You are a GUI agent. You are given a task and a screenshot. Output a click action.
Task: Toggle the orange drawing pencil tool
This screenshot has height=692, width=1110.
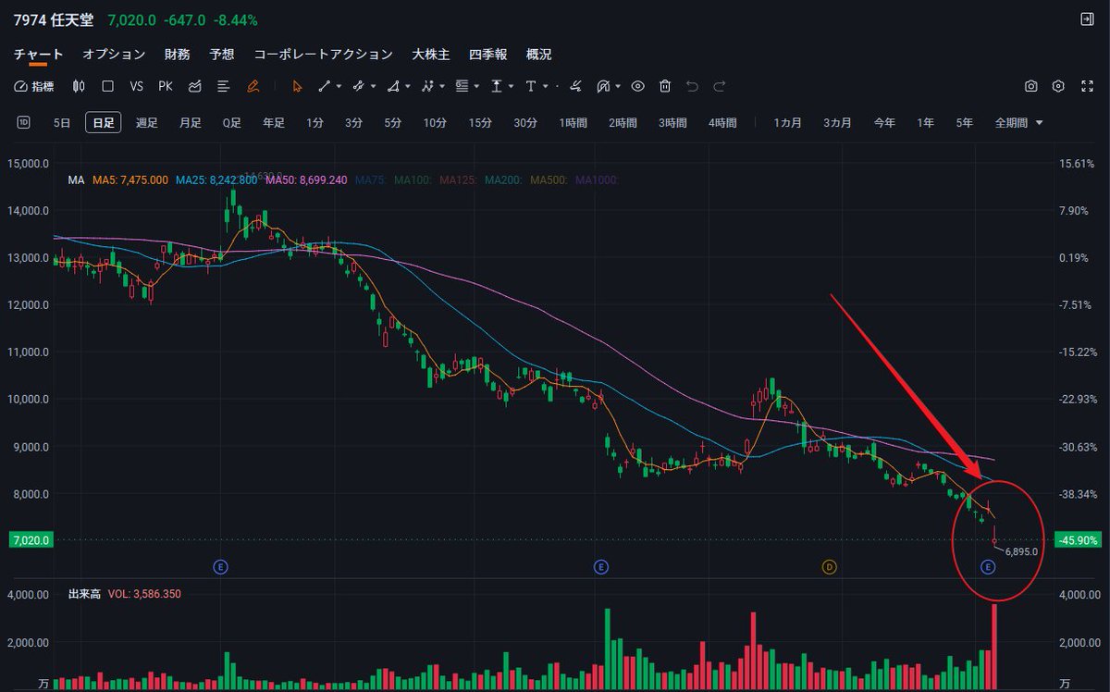(x=253, y=86)
